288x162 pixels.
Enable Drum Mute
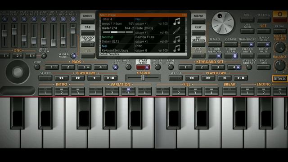pos(264,56)
